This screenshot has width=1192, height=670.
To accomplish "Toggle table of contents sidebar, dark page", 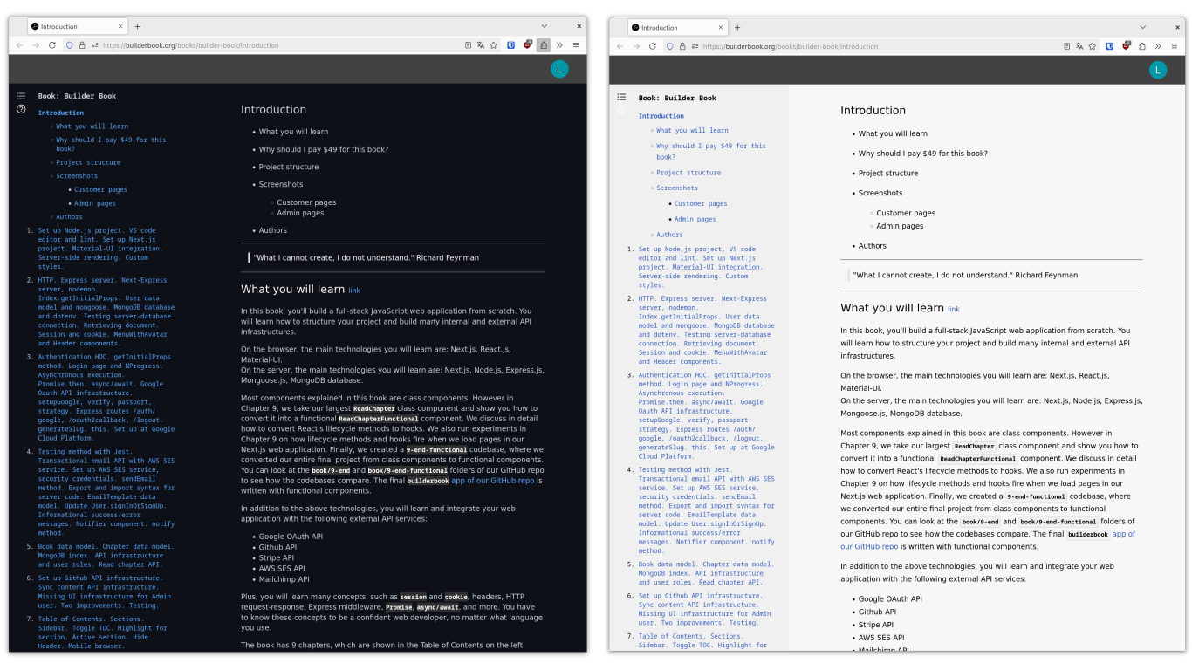I will (x=21, y=95).
